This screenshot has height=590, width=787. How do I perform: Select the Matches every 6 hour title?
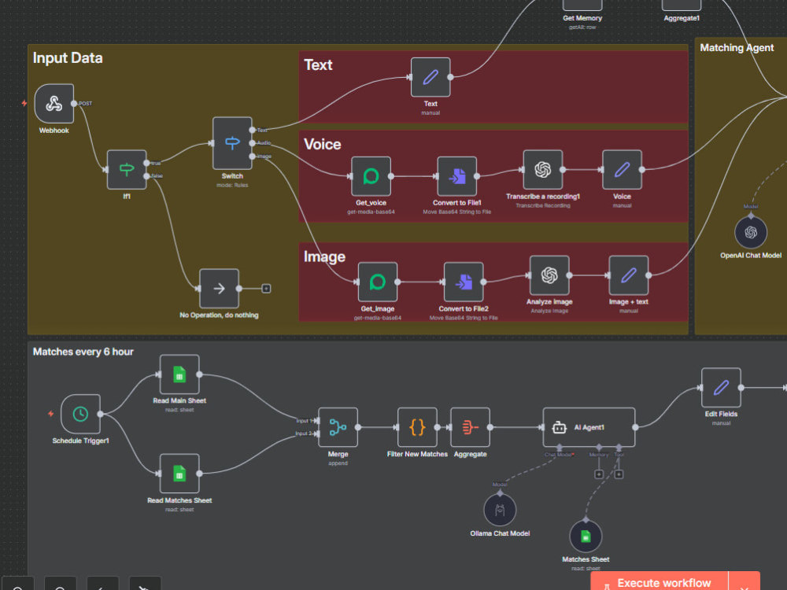coord(83,352)
